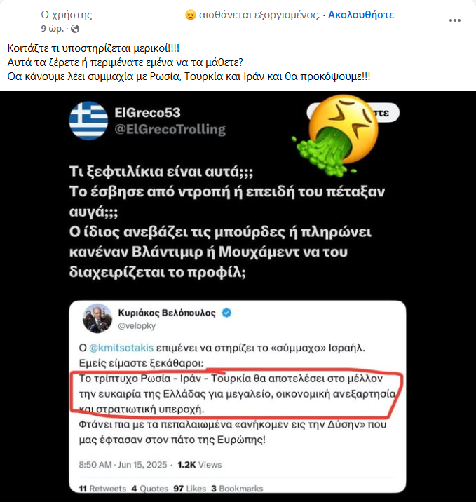Click the angry feeling emoji

coord(190,15)
